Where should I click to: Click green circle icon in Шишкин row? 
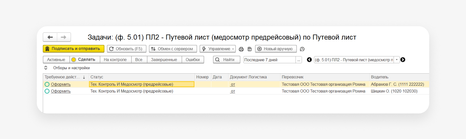point(47,91)
